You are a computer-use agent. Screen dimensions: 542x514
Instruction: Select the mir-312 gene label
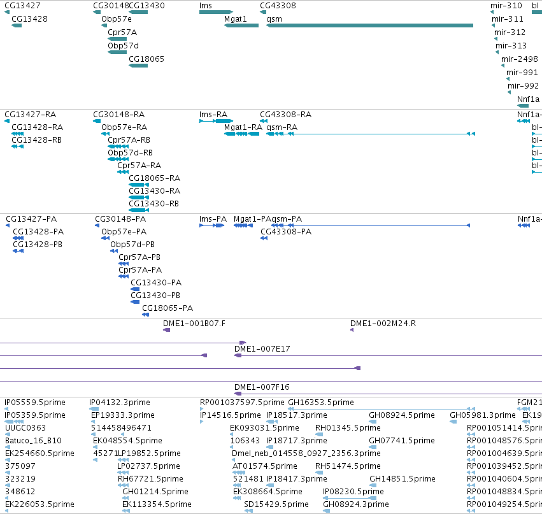point(510,32)
